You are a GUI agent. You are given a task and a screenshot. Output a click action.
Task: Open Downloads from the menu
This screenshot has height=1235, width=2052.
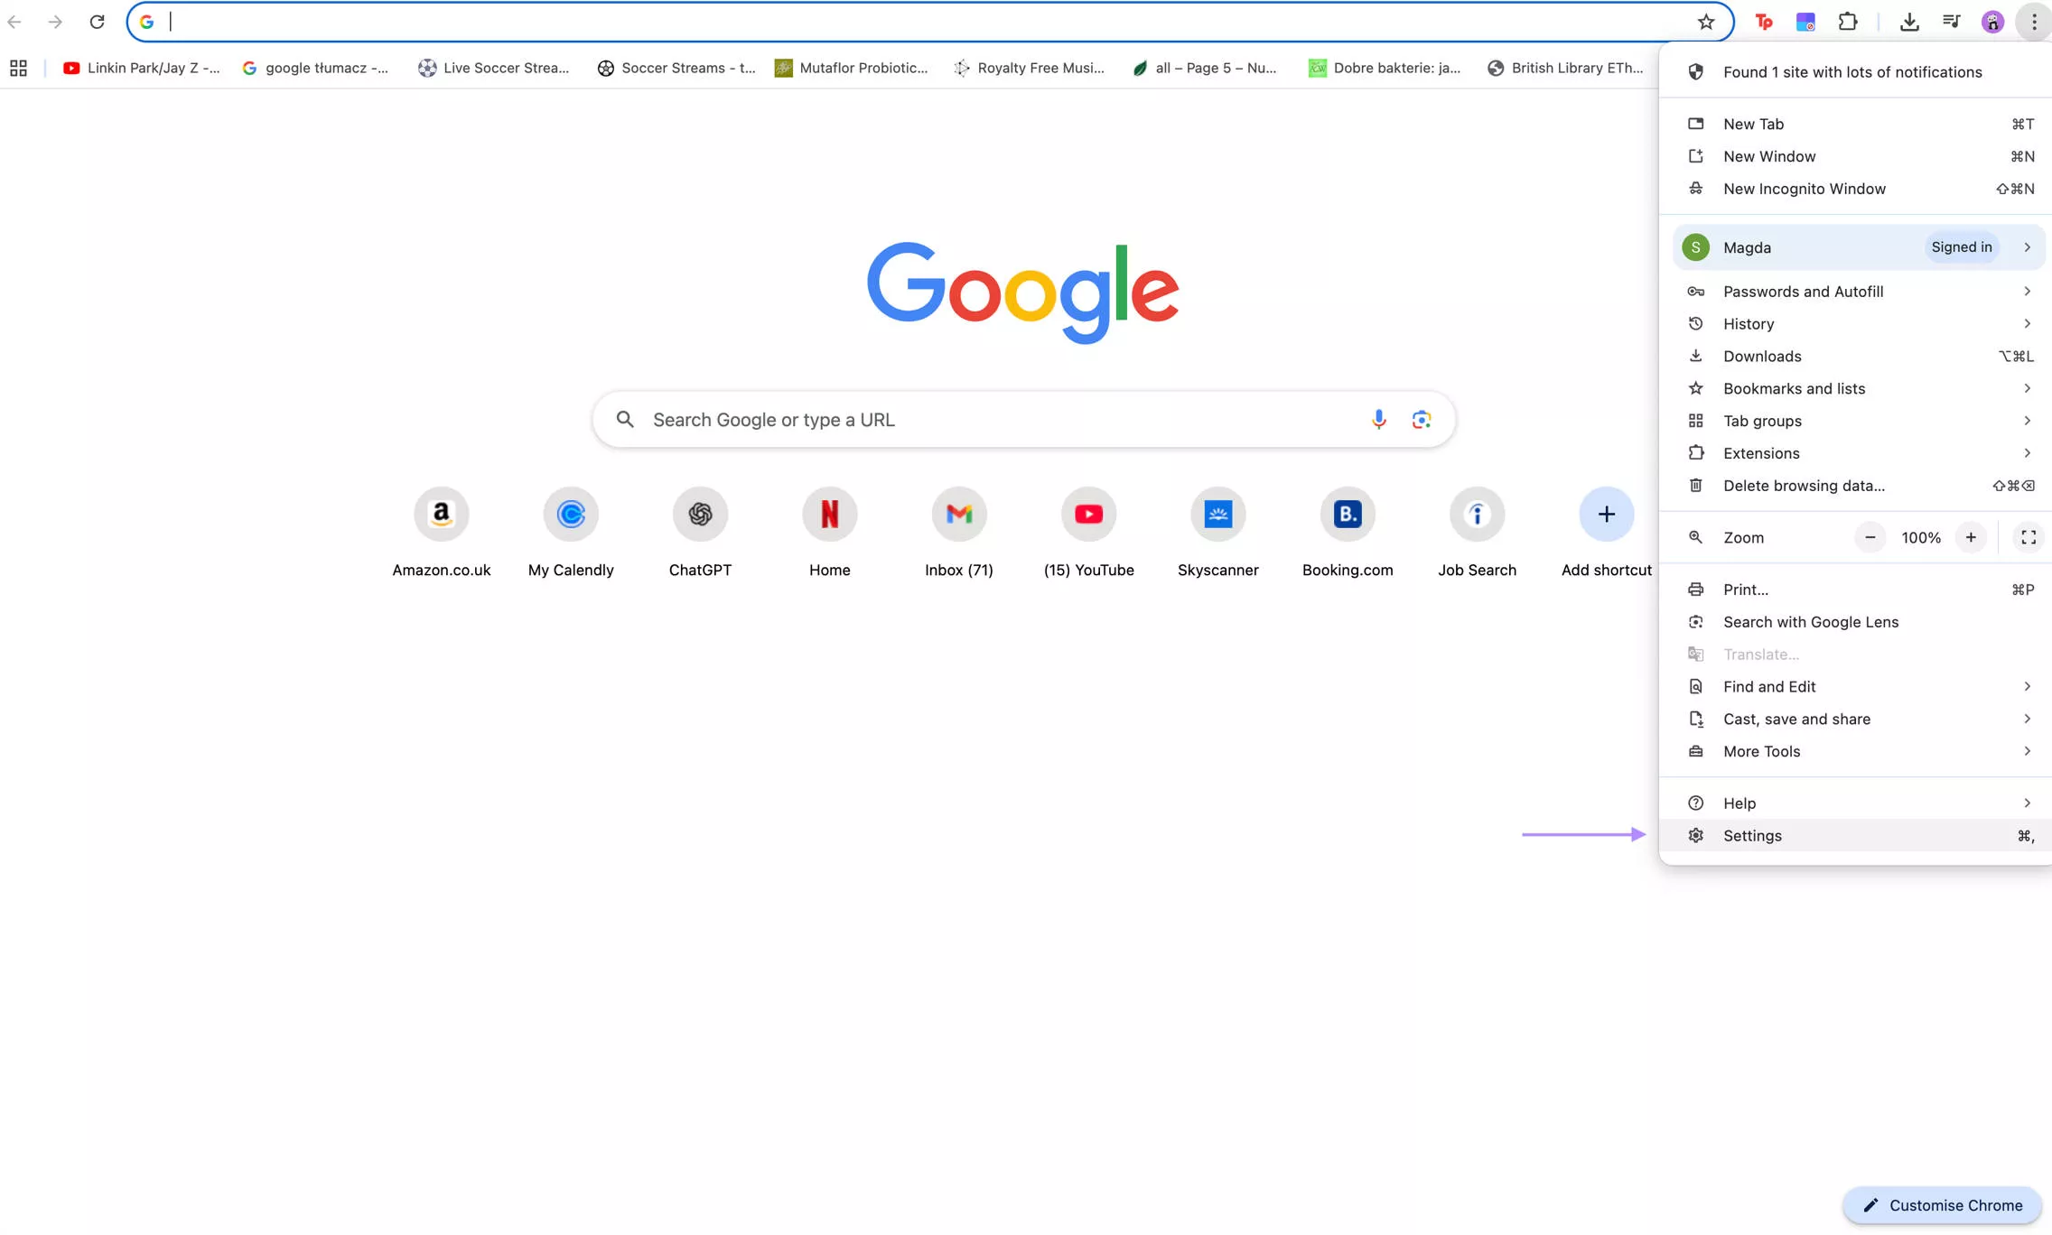tap(1858, 356)
